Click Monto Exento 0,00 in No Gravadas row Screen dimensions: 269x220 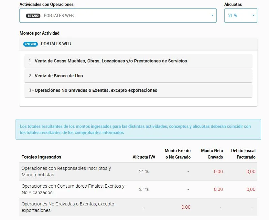coord(186,207)
